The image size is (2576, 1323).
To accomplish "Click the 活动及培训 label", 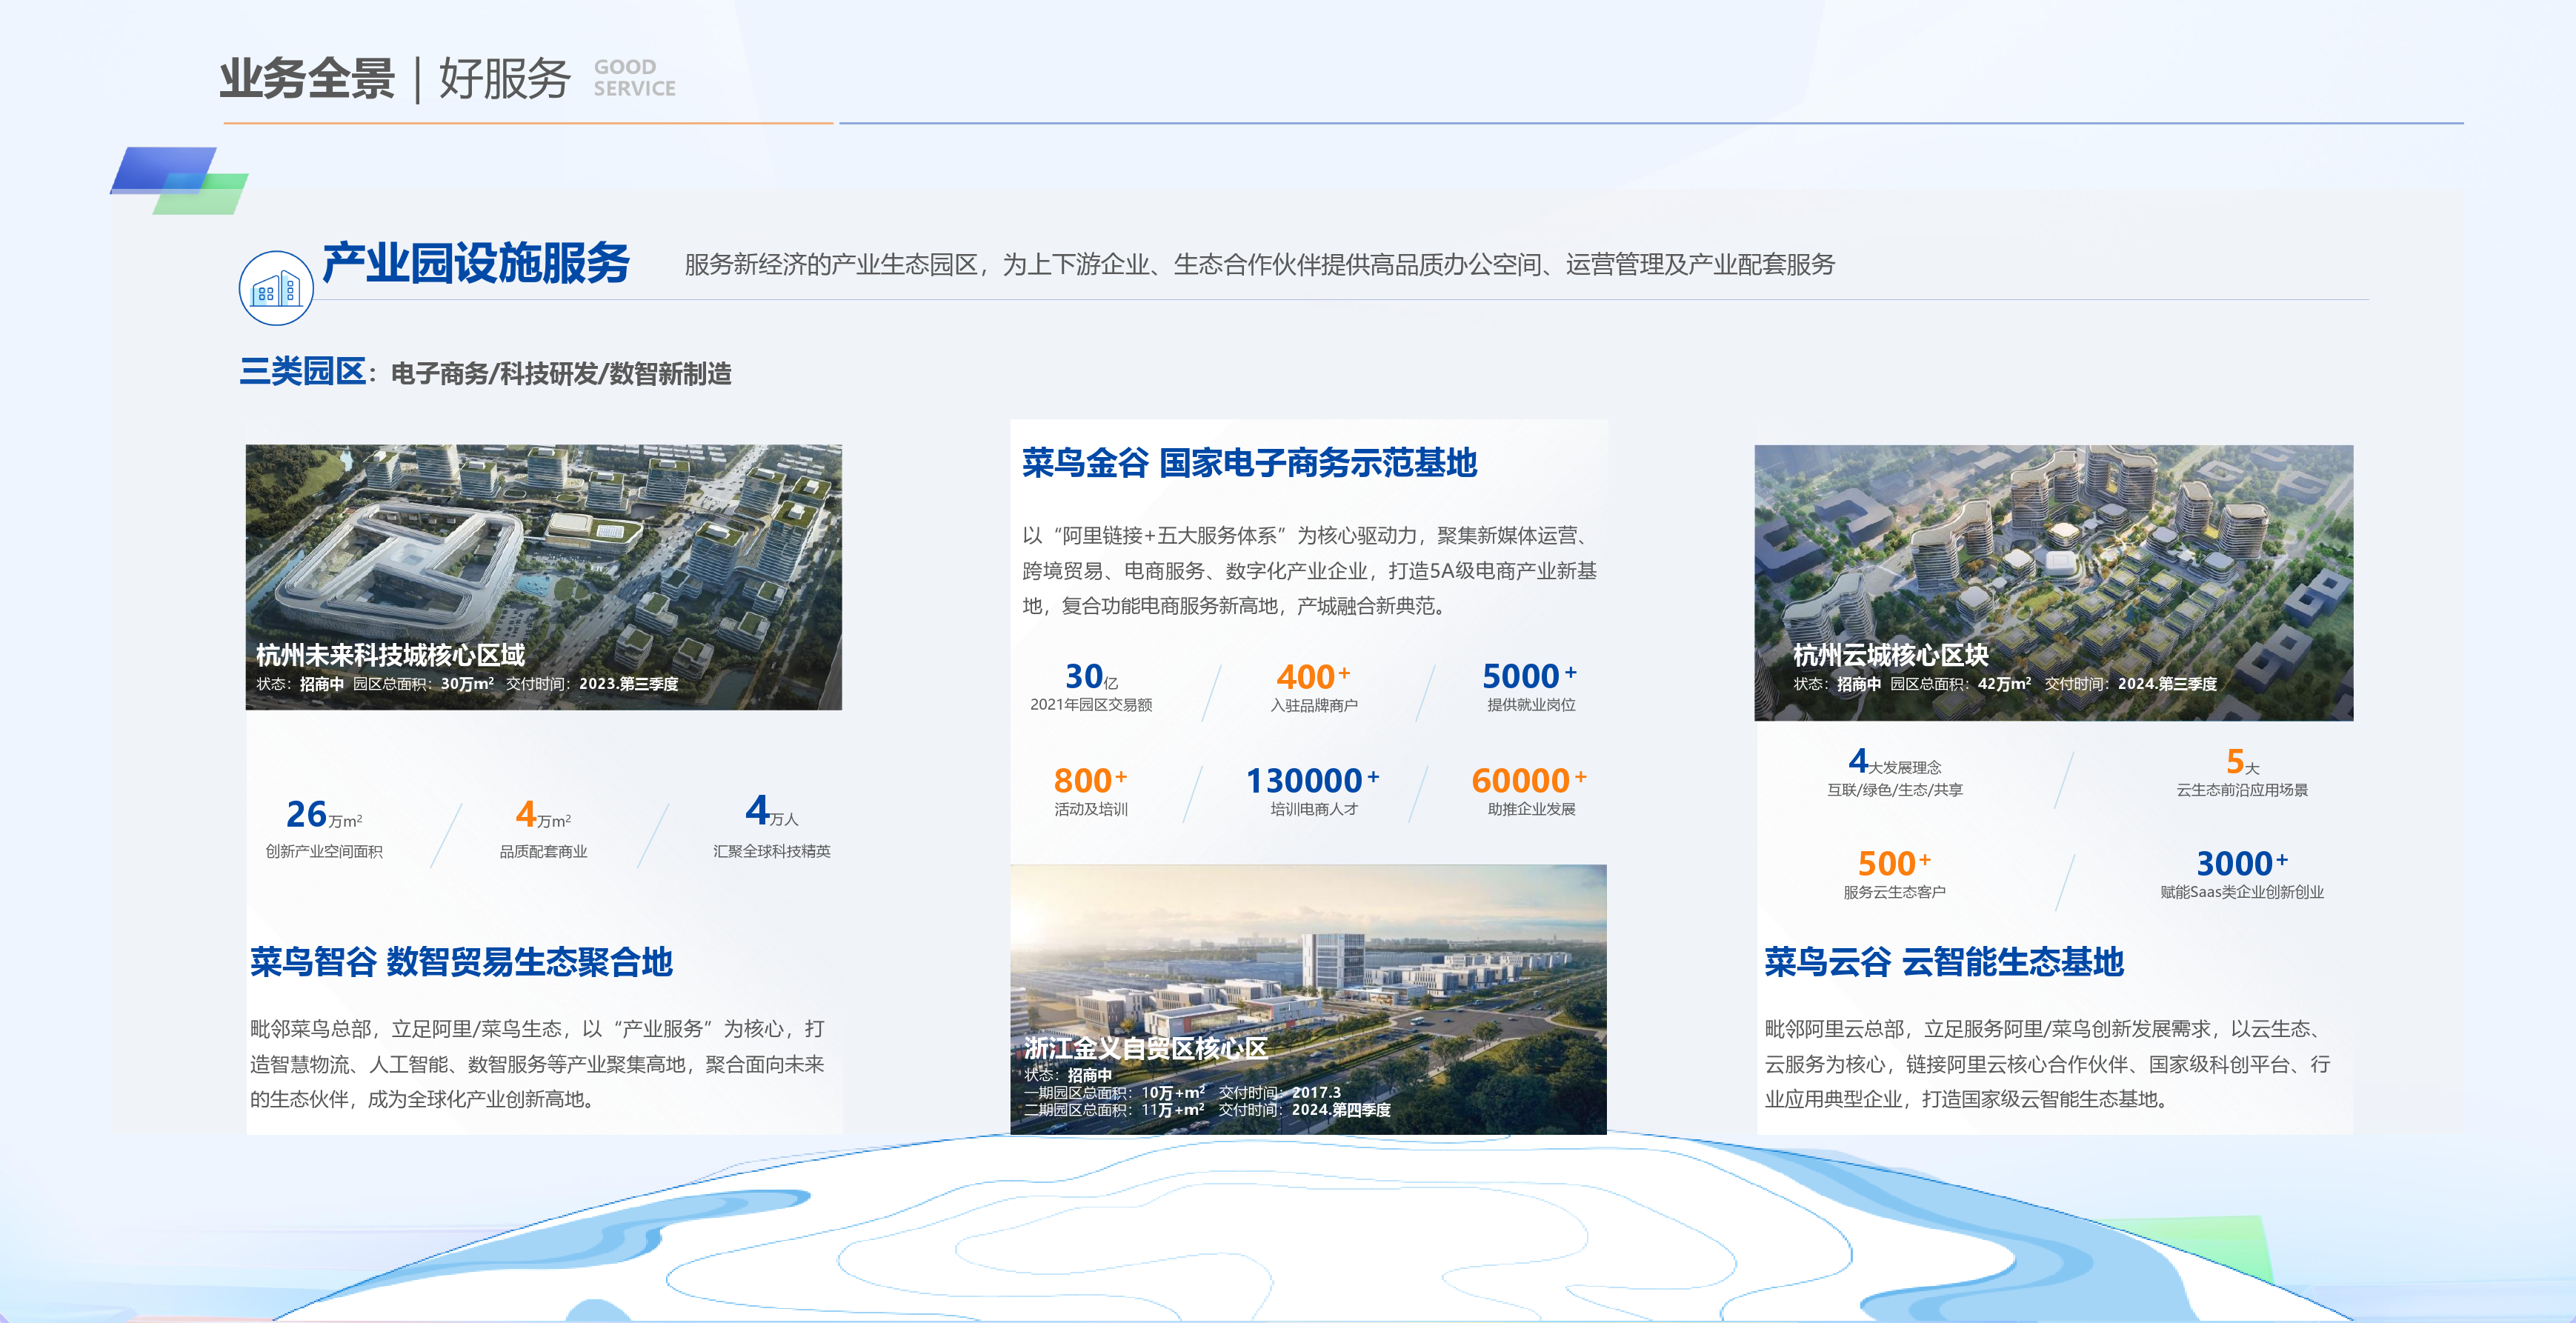I will (1091, 808).
